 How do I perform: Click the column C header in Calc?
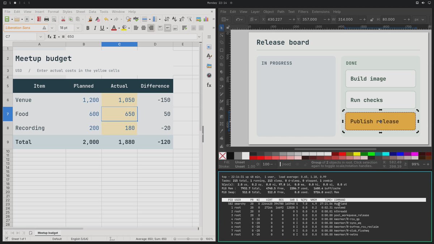pos(119,44)
